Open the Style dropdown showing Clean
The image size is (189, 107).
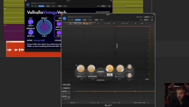(100, 72)
